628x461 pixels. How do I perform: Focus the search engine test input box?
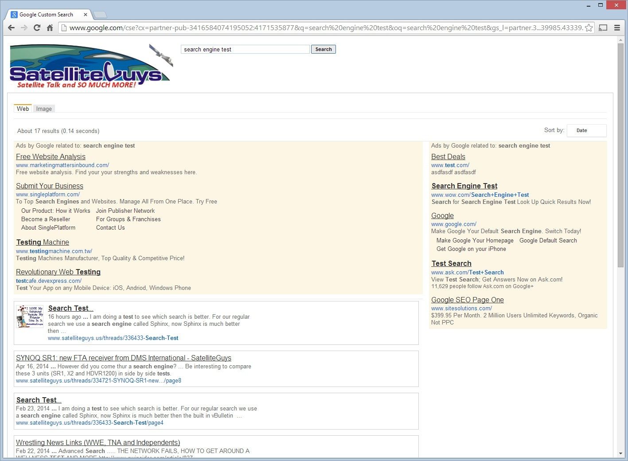click(x=245, y=49)
